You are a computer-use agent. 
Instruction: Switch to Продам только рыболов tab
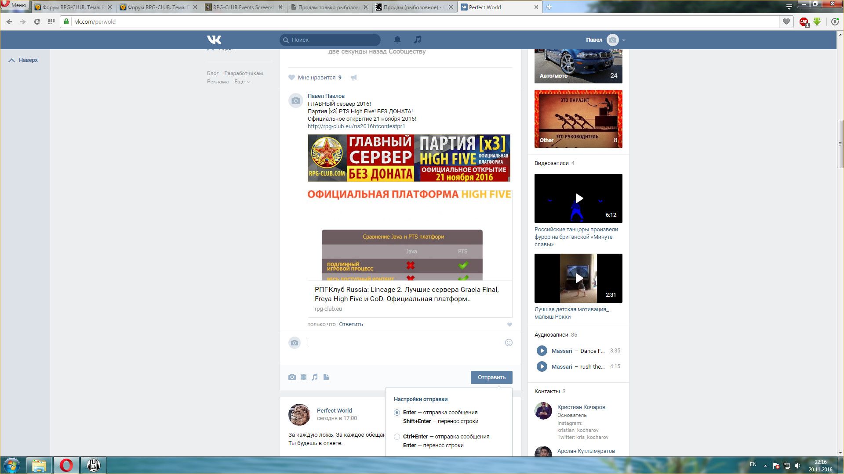tap(328, 7)
